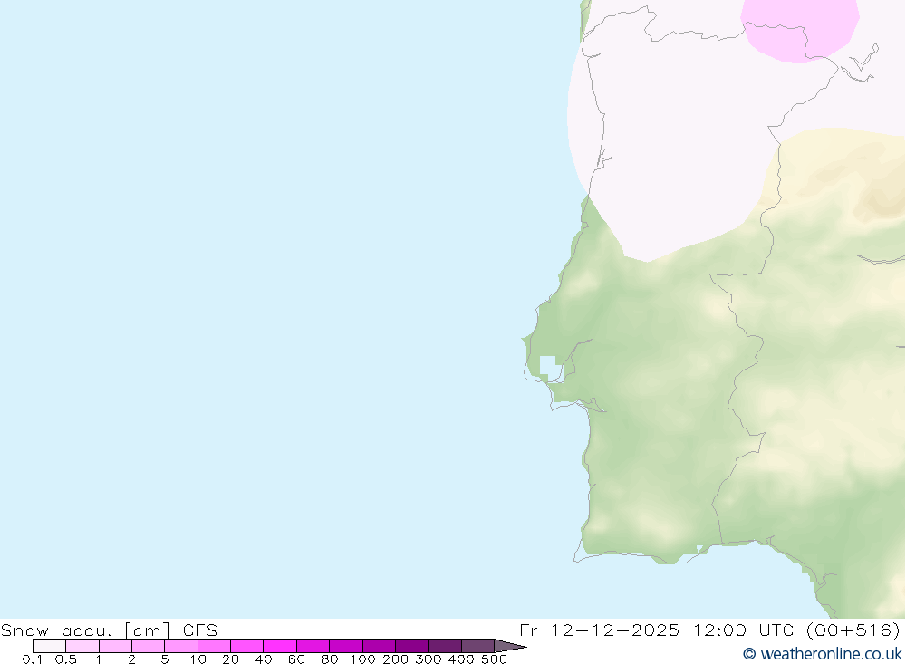Click the legend label '0.1'
The image size is (906, 664).
[33, 659]
